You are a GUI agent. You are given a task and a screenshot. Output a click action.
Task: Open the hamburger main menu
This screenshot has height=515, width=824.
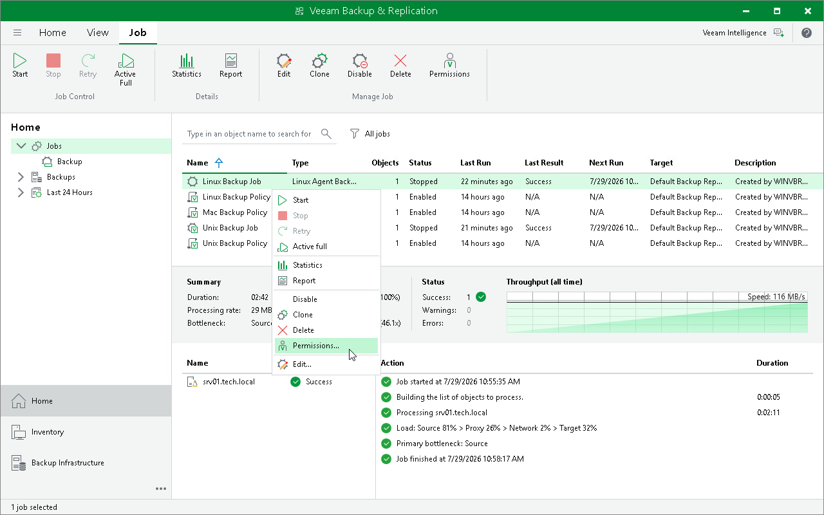17,33
